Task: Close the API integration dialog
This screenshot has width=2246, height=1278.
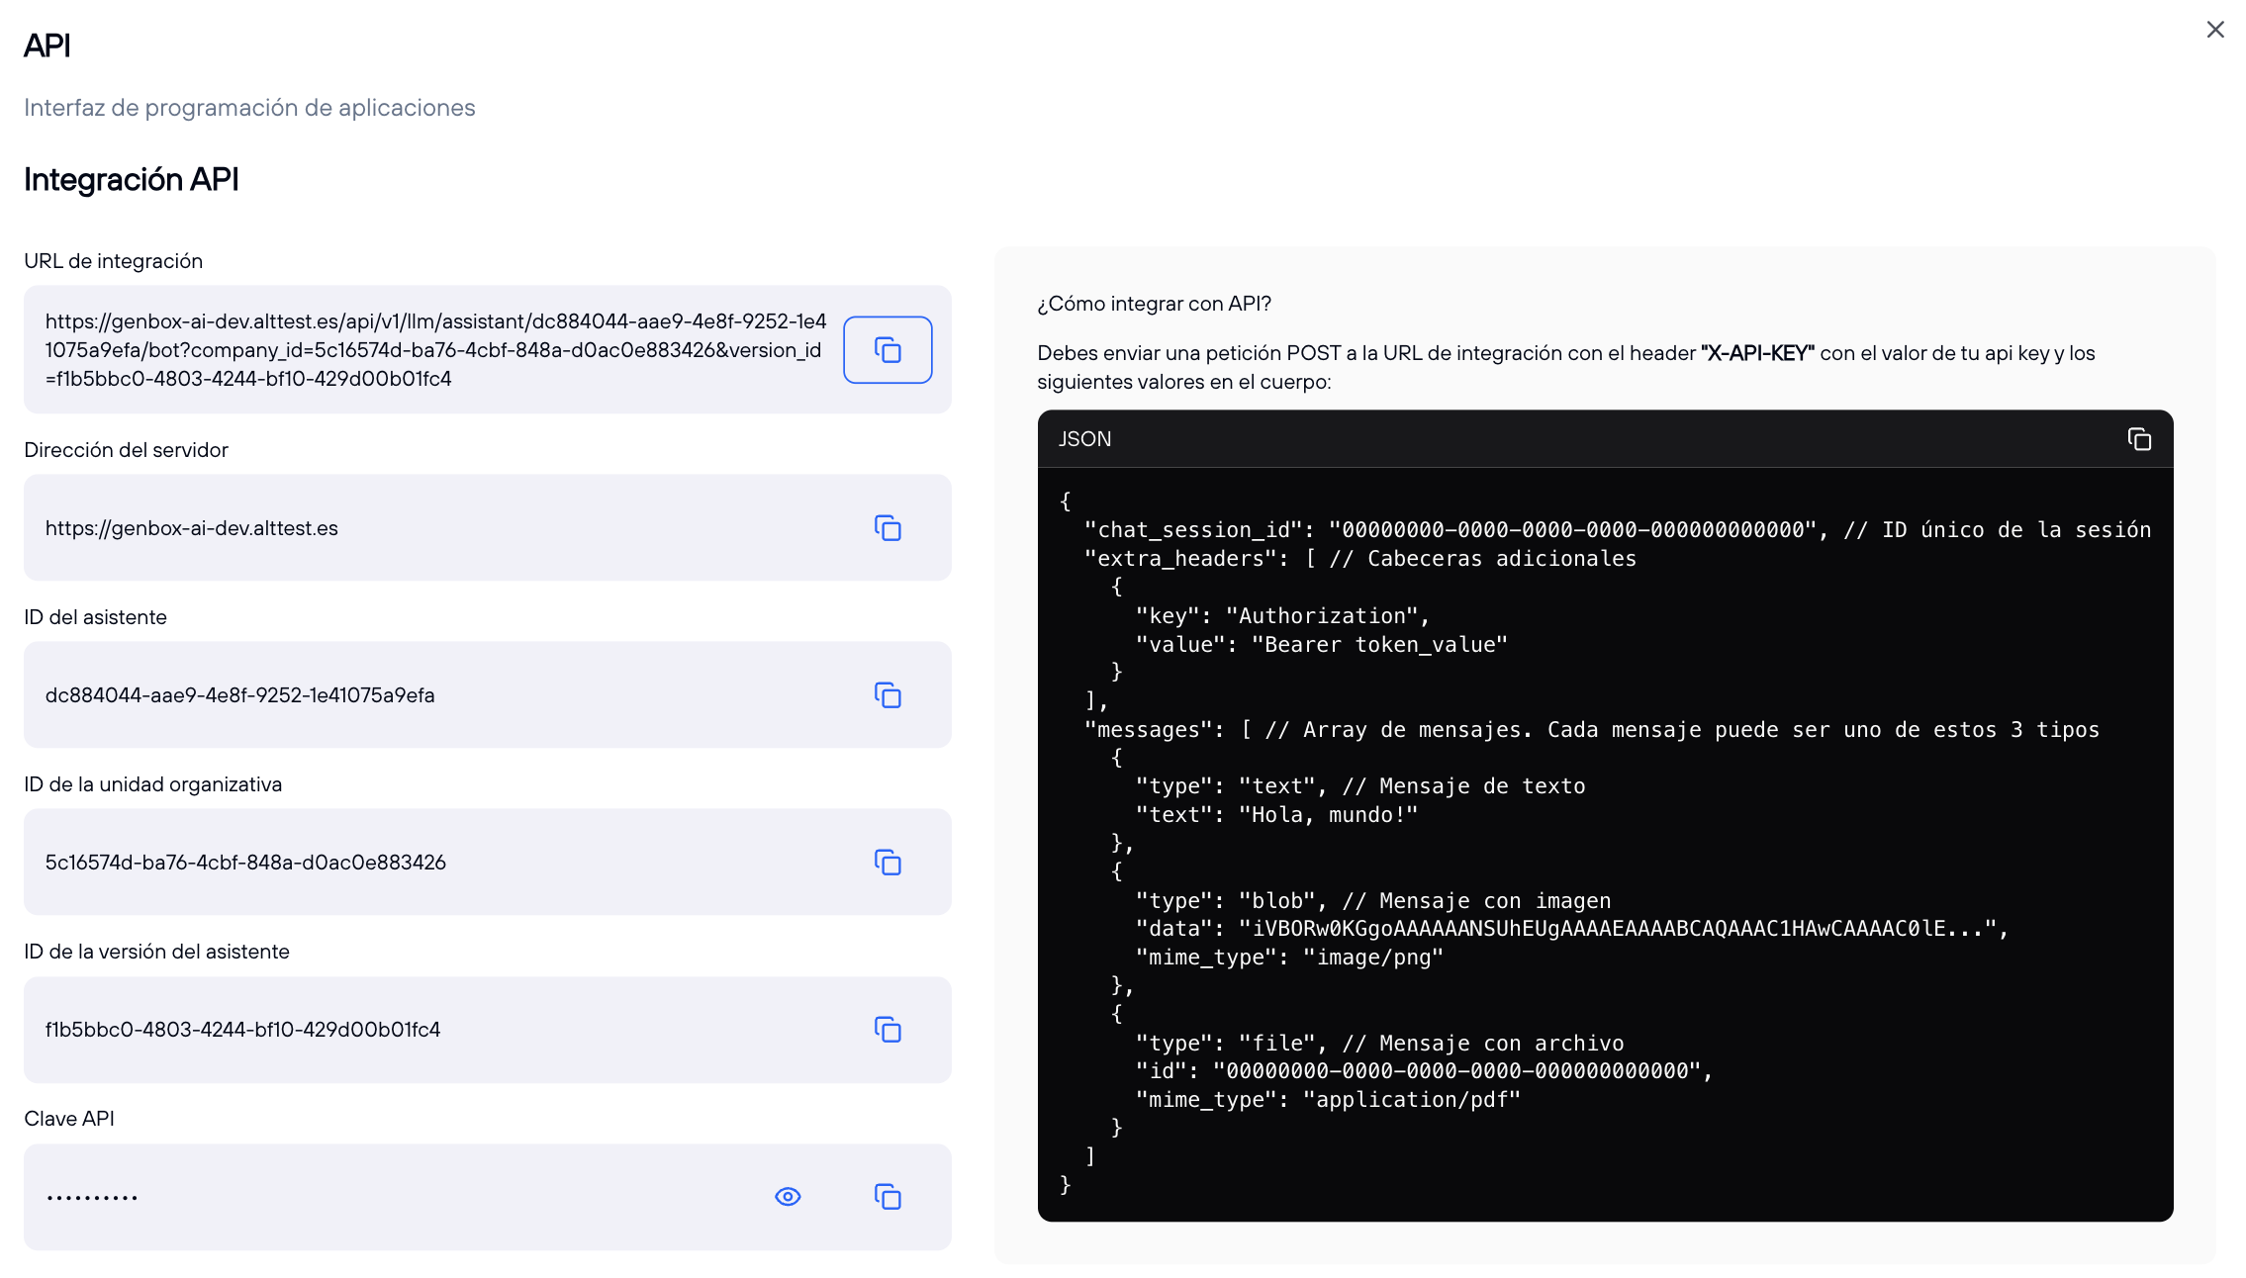Action: [2214, 30]
